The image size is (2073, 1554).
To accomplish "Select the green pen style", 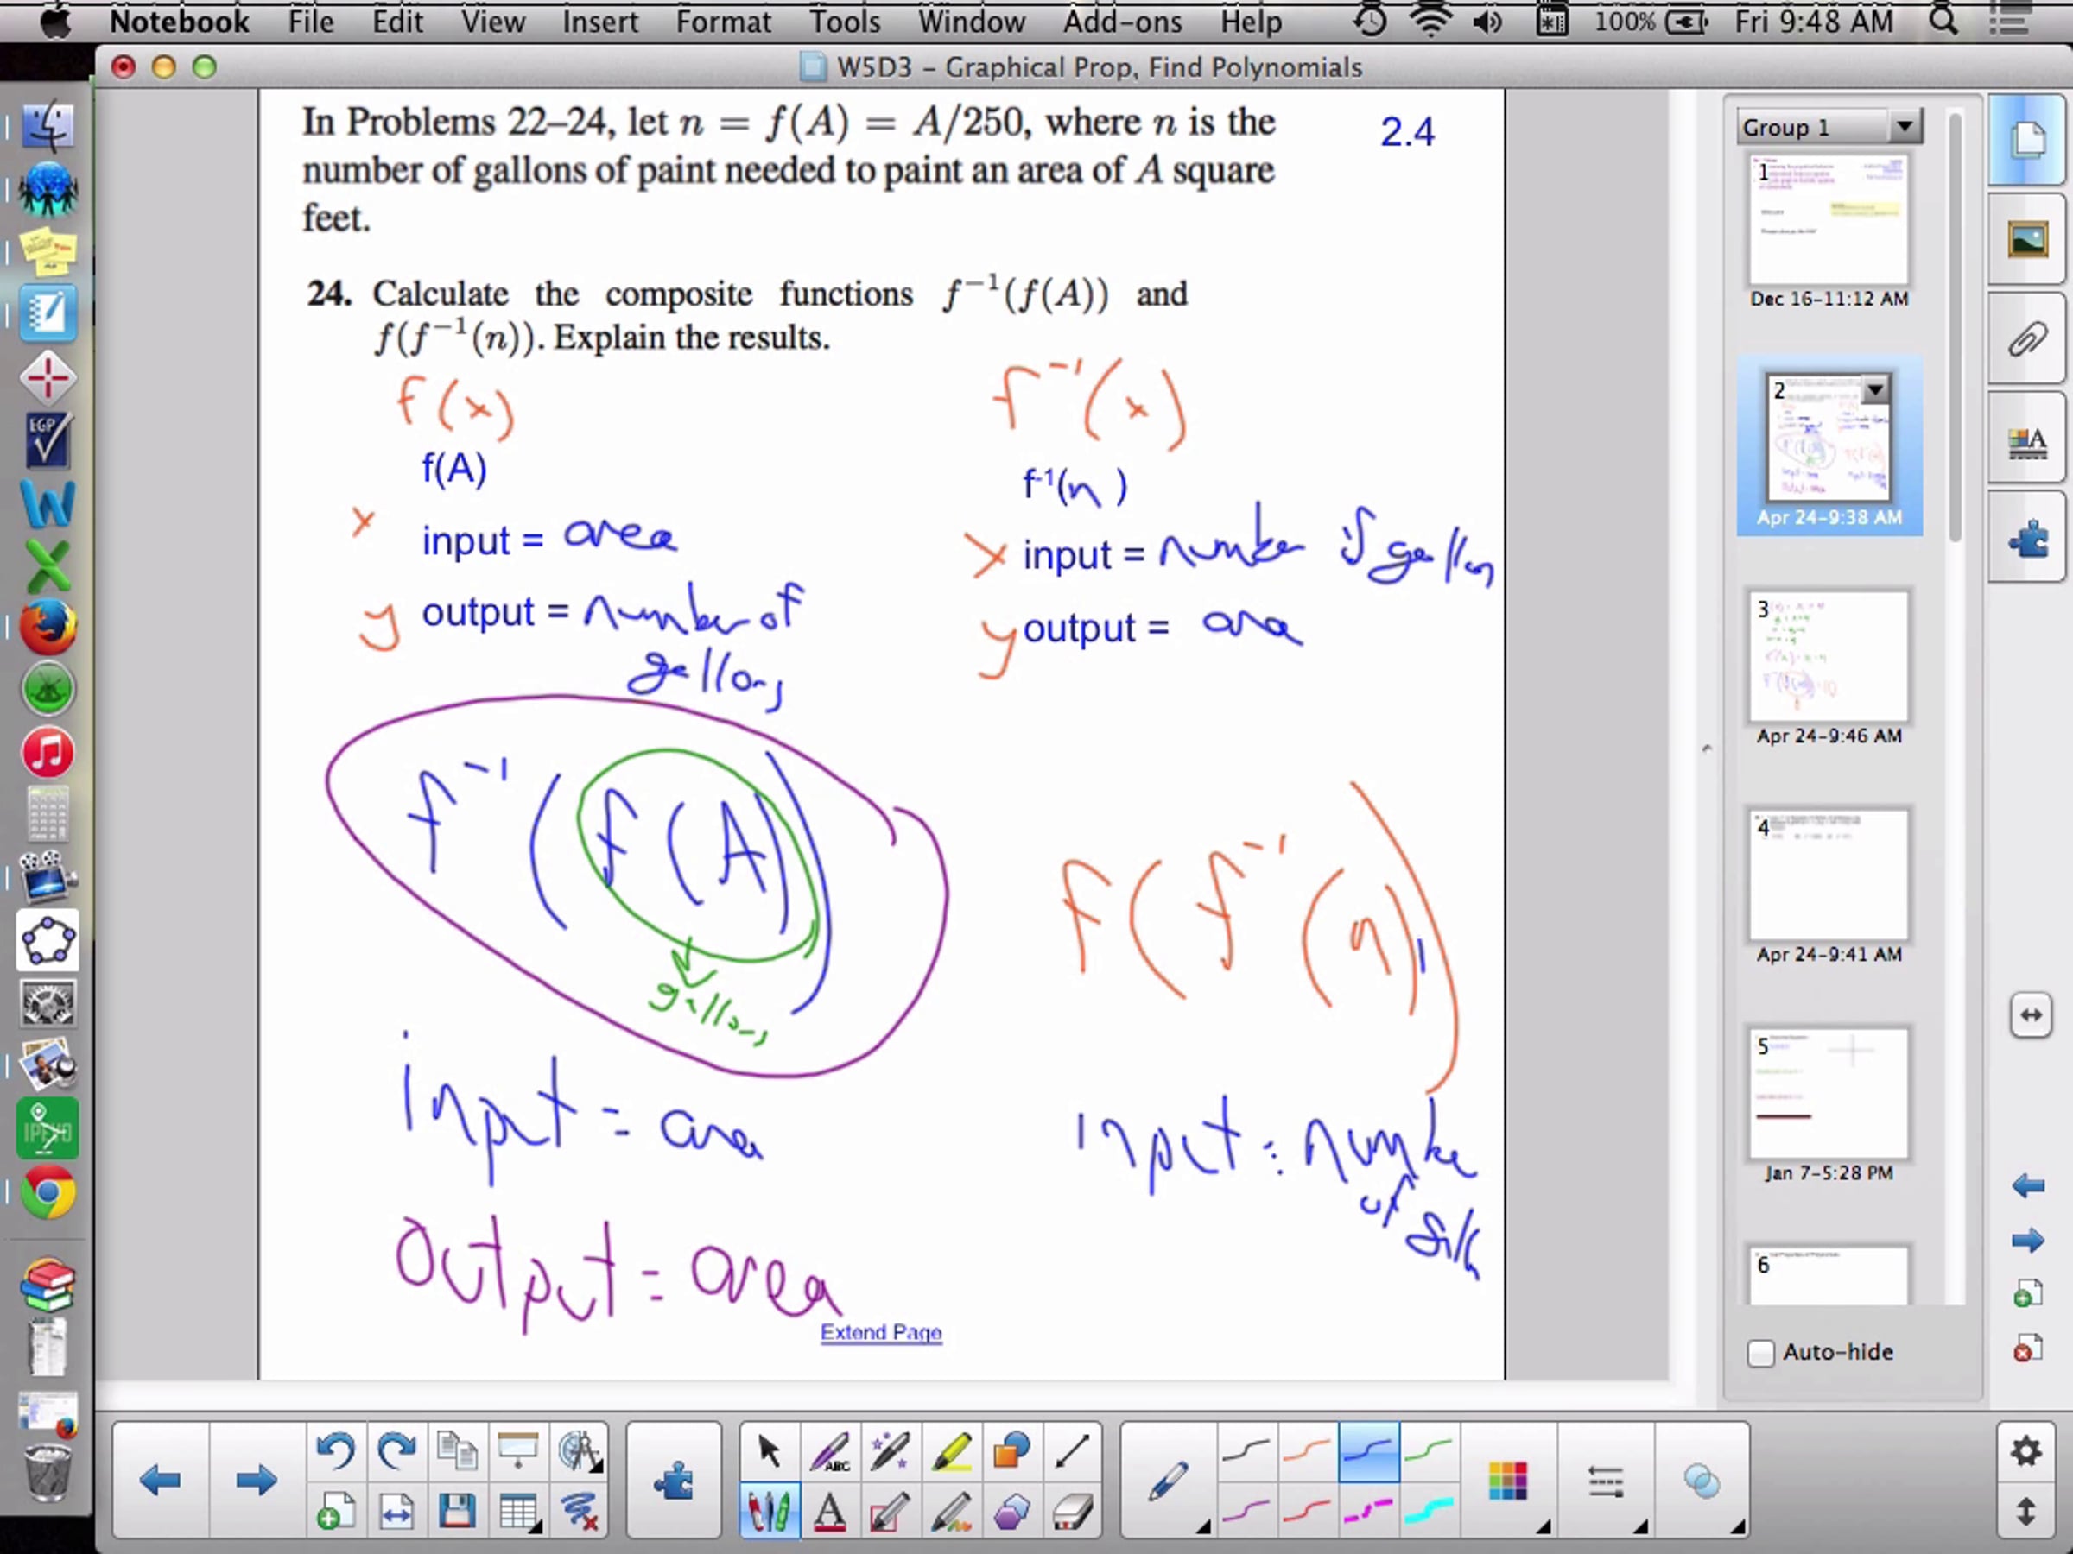I will point(1430,1452).
